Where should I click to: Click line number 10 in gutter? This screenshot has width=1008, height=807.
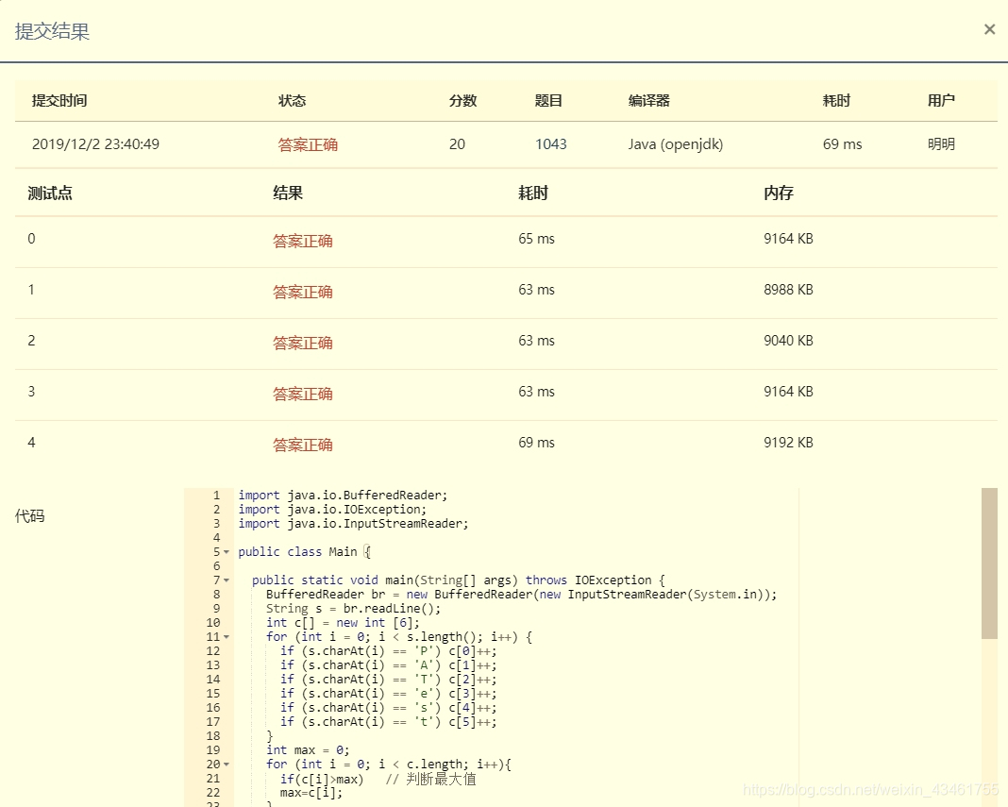[212, 622]
